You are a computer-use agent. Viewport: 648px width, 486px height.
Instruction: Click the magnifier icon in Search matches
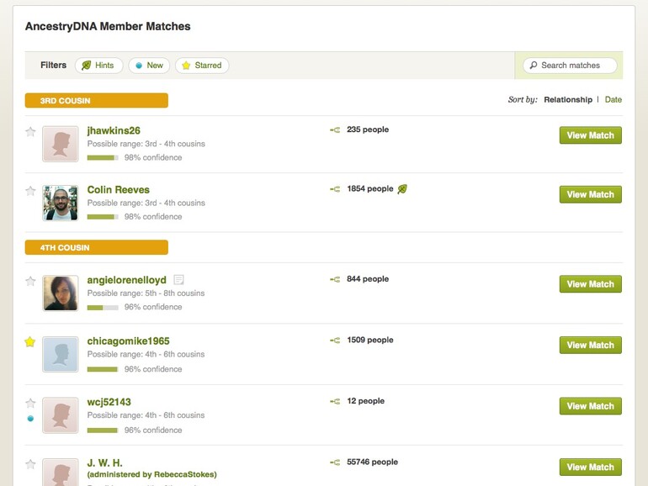click(534, 66)
